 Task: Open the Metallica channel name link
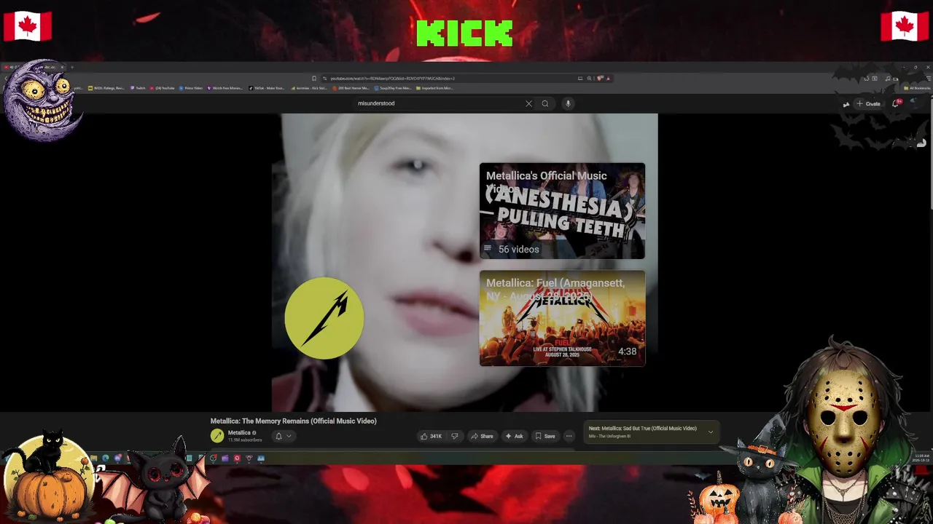point(239,433)
